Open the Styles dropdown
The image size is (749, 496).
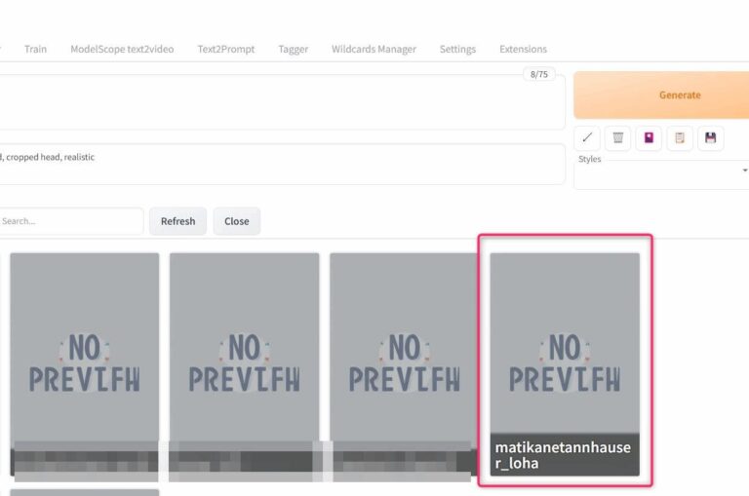point(661,172)
